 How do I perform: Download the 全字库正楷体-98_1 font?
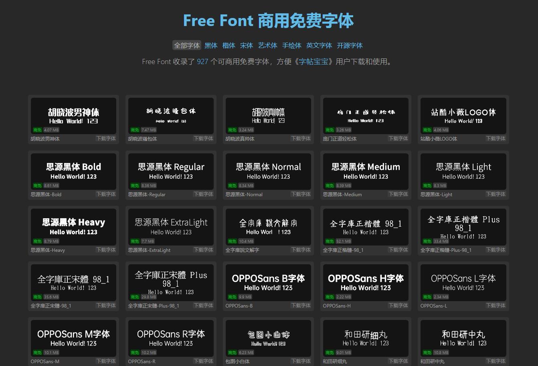coord(398,249)
